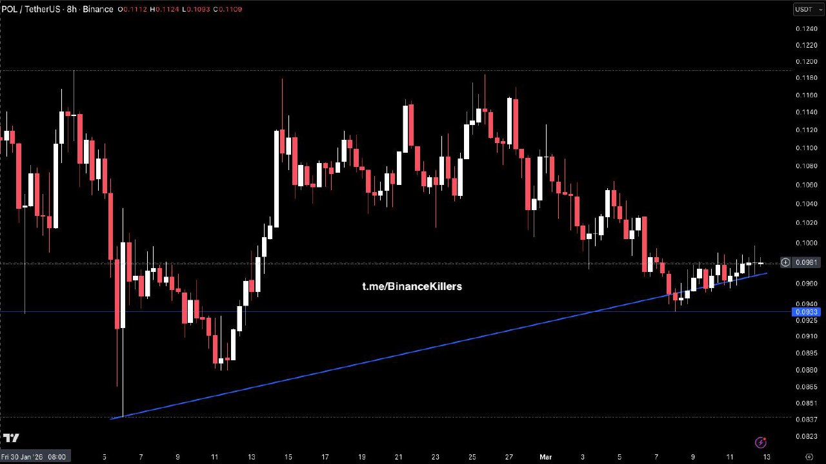Select the blue 0.0933 price label

(807, 312)
